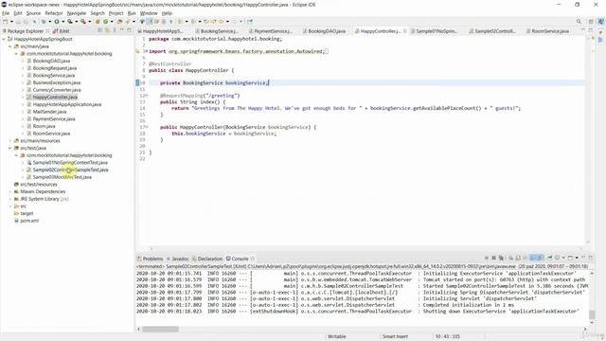Click Writable in the status bar
Image resolution: width=606 pixels, height=341 pixels.
tap(337, 336)
